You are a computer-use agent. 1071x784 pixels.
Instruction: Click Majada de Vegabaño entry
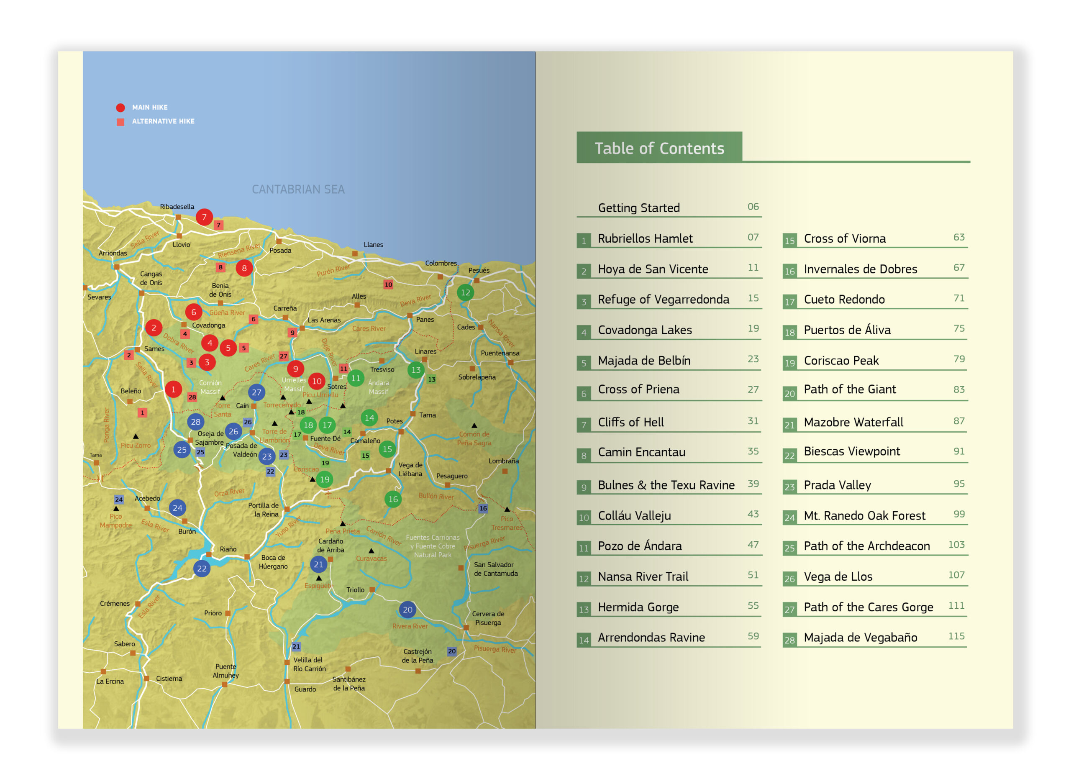click(x=876, y=638)
